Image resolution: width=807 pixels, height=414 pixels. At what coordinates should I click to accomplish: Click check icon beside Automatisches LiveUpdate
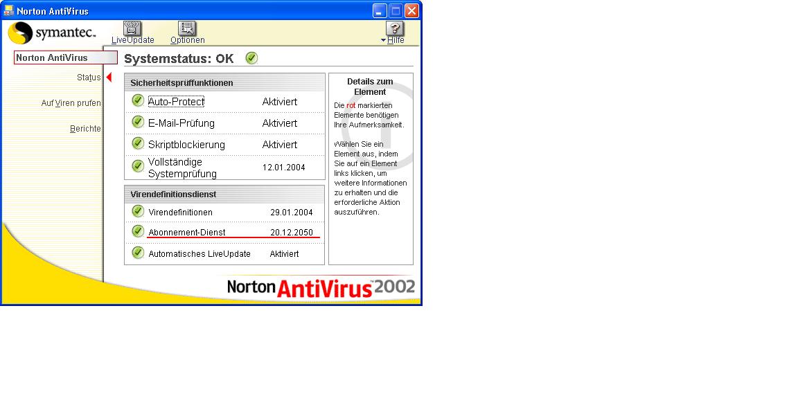138,253
